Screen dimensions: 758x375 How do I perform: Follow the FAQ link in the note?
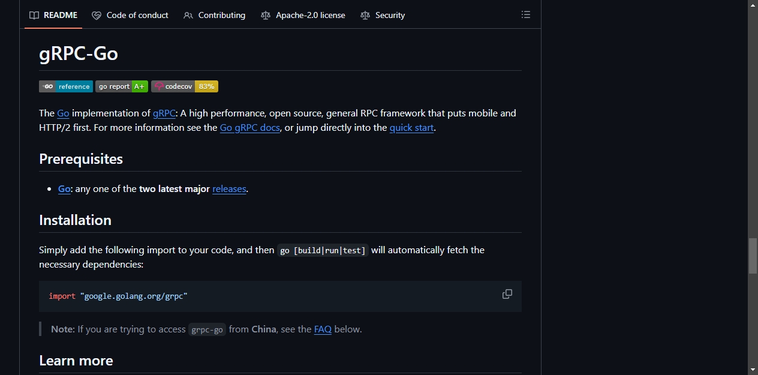coord(323,329)
